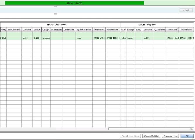Select the ISCSI - Create LUN group header
Screen dimensions: 195x140
coord(61,25)
